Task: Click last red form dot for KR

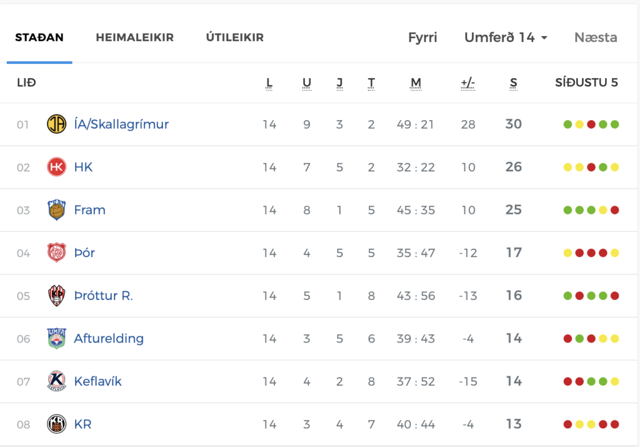Action: click(x=615, y=424)
